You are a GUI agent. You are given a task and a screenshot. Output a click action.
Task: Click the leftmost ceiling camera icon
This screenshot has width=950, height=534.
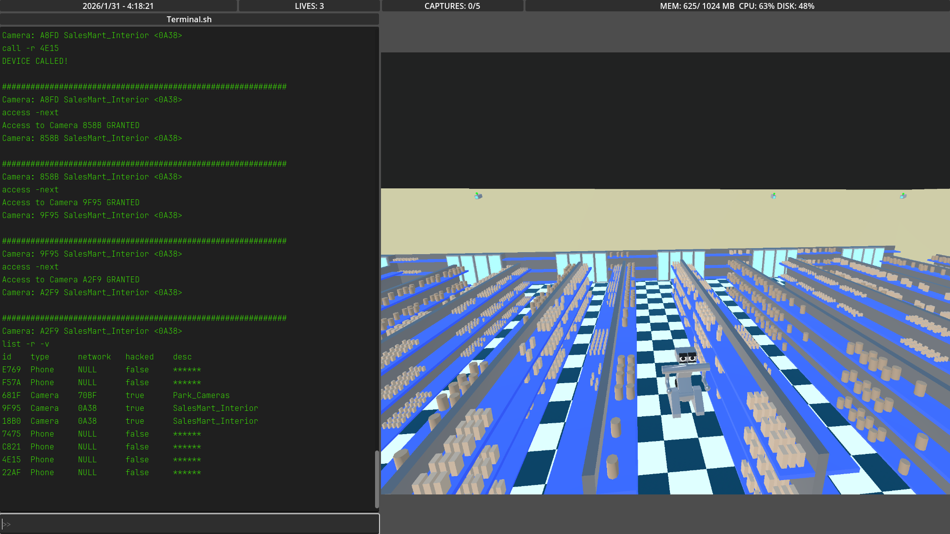click(x=478, y=196)
